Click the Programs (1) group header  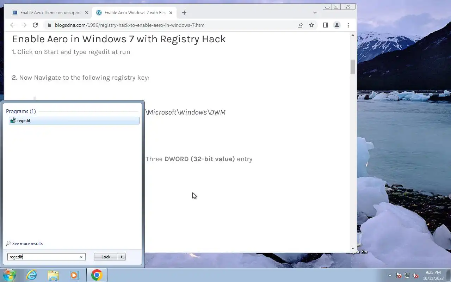pyautogui.click(x=21, y=111)
